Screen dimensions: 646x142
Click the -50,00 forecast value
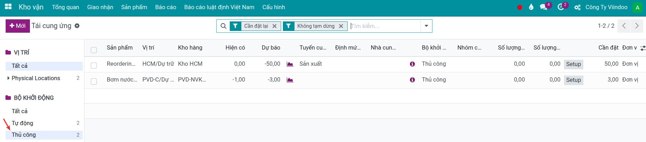pyautogui.click(x=272, y=64)
